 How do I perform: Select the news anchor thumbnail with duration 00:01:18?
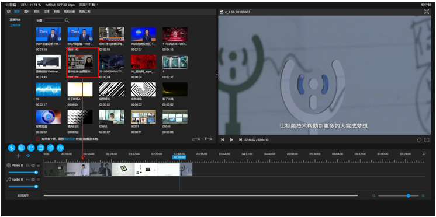tap(49, 34)
